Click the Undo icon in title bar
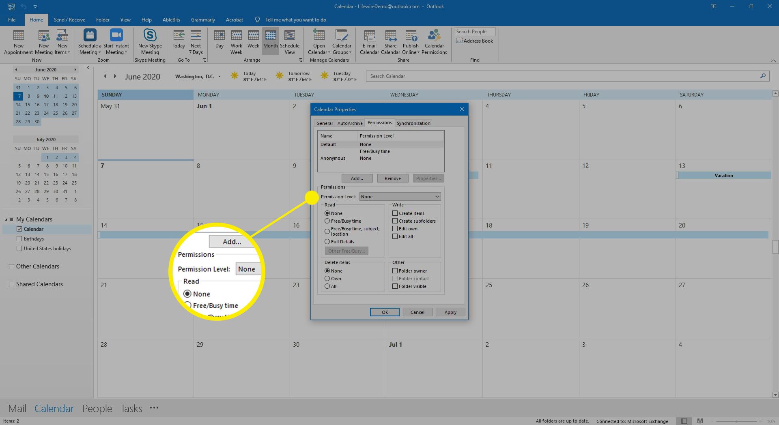 click(24, 6)
